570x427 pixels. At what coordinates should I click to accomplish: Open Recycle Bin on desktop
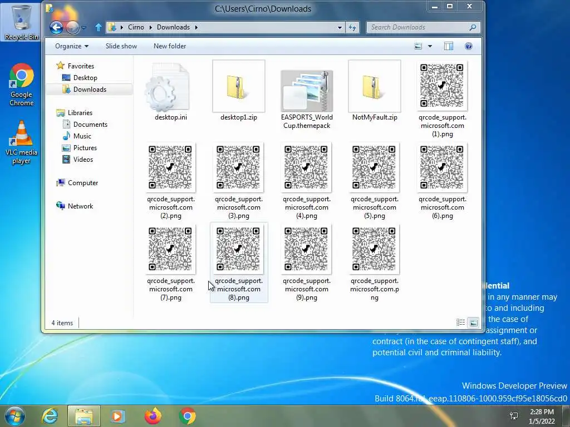coord(21,22)
